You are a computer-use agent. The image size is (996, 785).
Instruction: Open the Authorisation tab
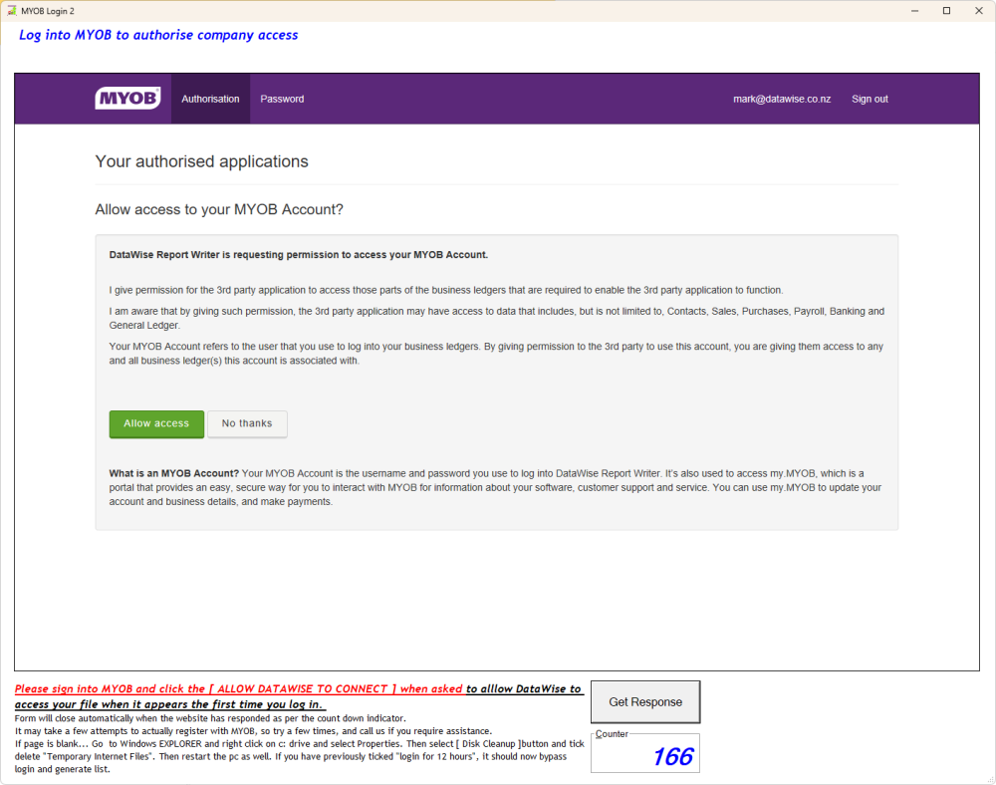point(210,99)
